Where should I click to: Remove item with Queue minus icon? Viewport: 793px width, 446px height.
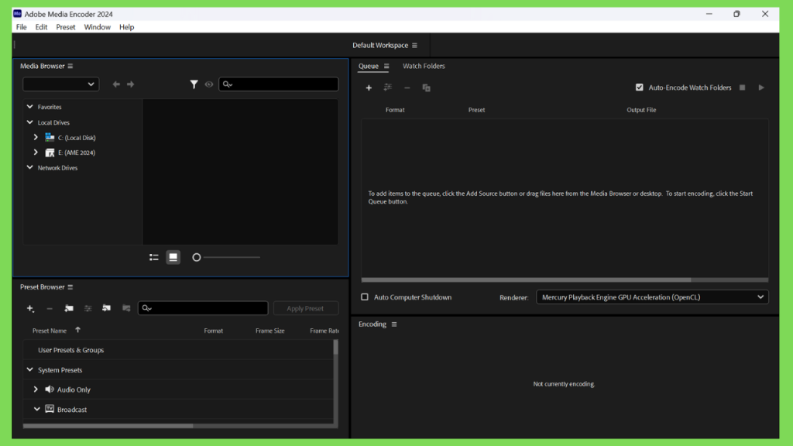pos(407,88)
